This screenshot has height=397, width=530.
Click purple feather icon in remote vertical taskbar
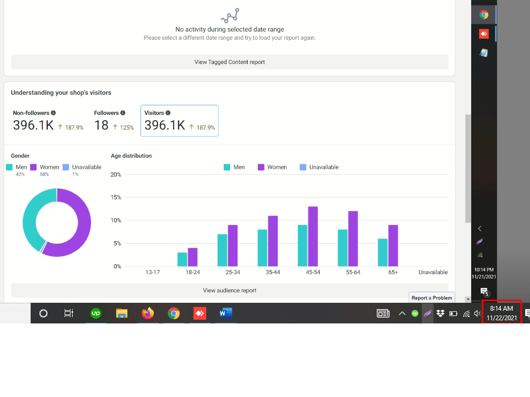pyautogui.click(x=480, y=242)
